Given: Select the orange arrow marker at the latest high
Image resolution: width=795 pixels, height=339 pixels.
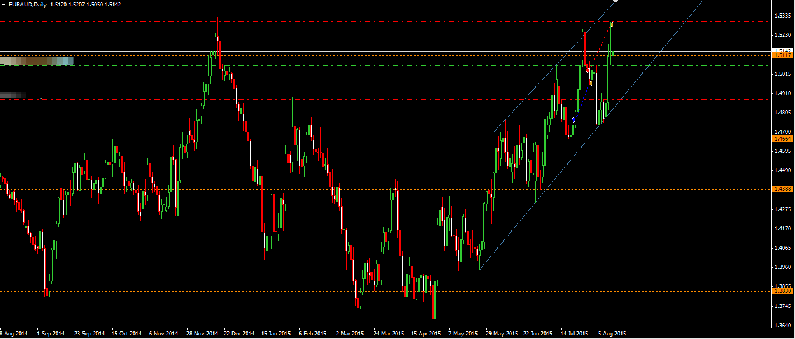Looking at the screenshot, I should point(611,24).
